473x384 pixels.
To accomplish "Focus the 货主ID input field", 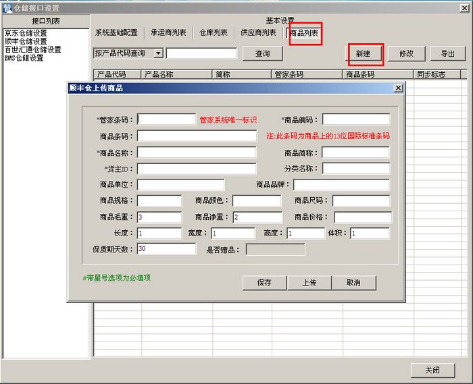I will click(197, 169).
